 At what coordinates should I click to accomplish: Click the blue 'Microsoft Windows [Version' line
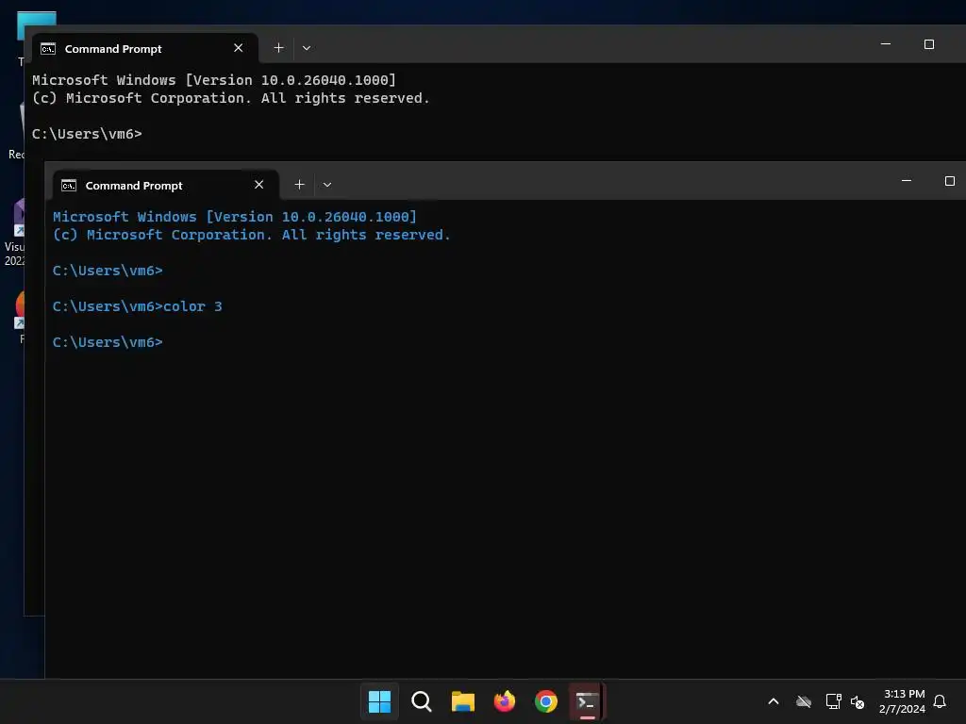pos(235,217)
